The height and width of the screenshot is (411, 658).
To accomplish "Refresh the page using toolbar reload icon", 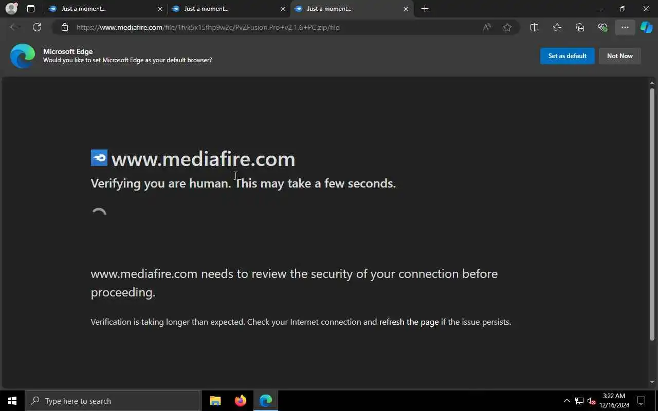I will (37, 27).
